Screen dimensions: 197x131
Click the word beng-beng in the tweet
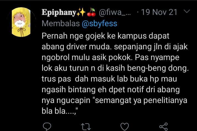point(146,69)
